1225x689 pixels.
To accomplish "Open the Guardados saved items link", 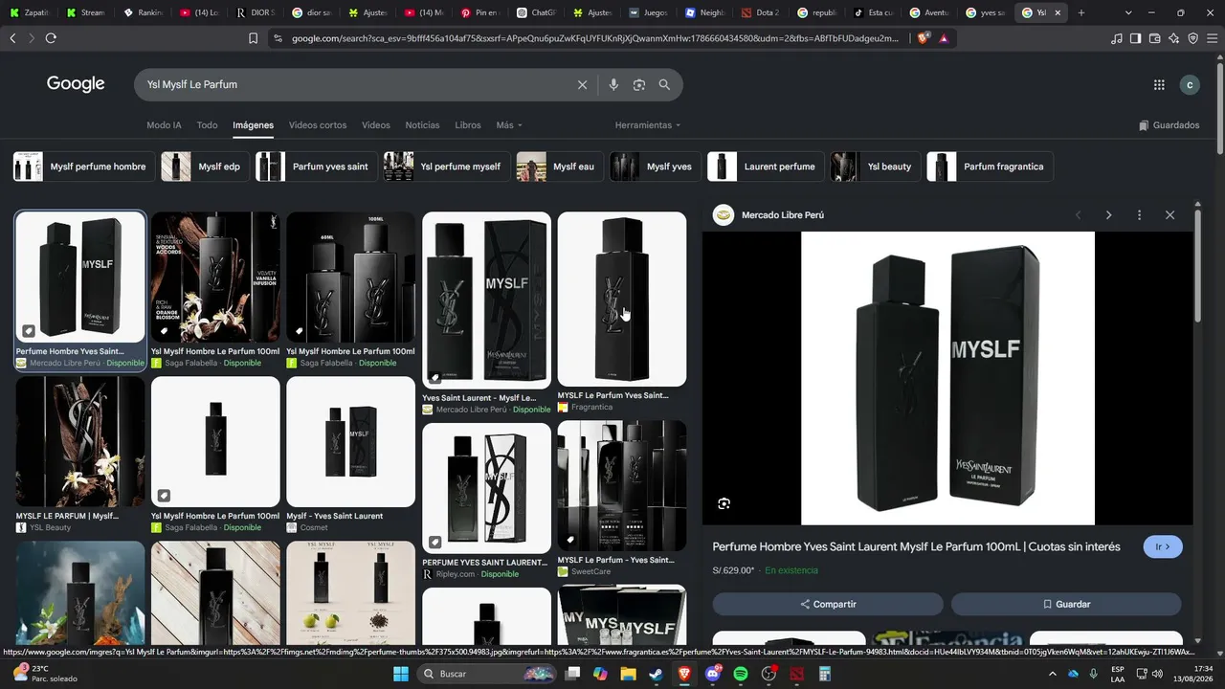I will coord(1169,125).
